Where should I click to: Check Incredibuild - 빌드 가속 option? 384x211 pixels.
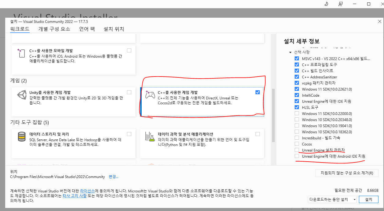click(x=296, y=138)
